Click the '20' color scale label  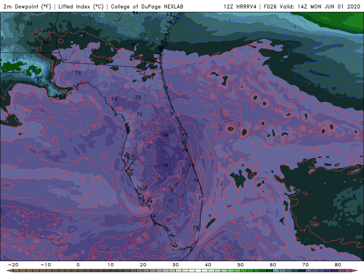[x=143, y=265]
